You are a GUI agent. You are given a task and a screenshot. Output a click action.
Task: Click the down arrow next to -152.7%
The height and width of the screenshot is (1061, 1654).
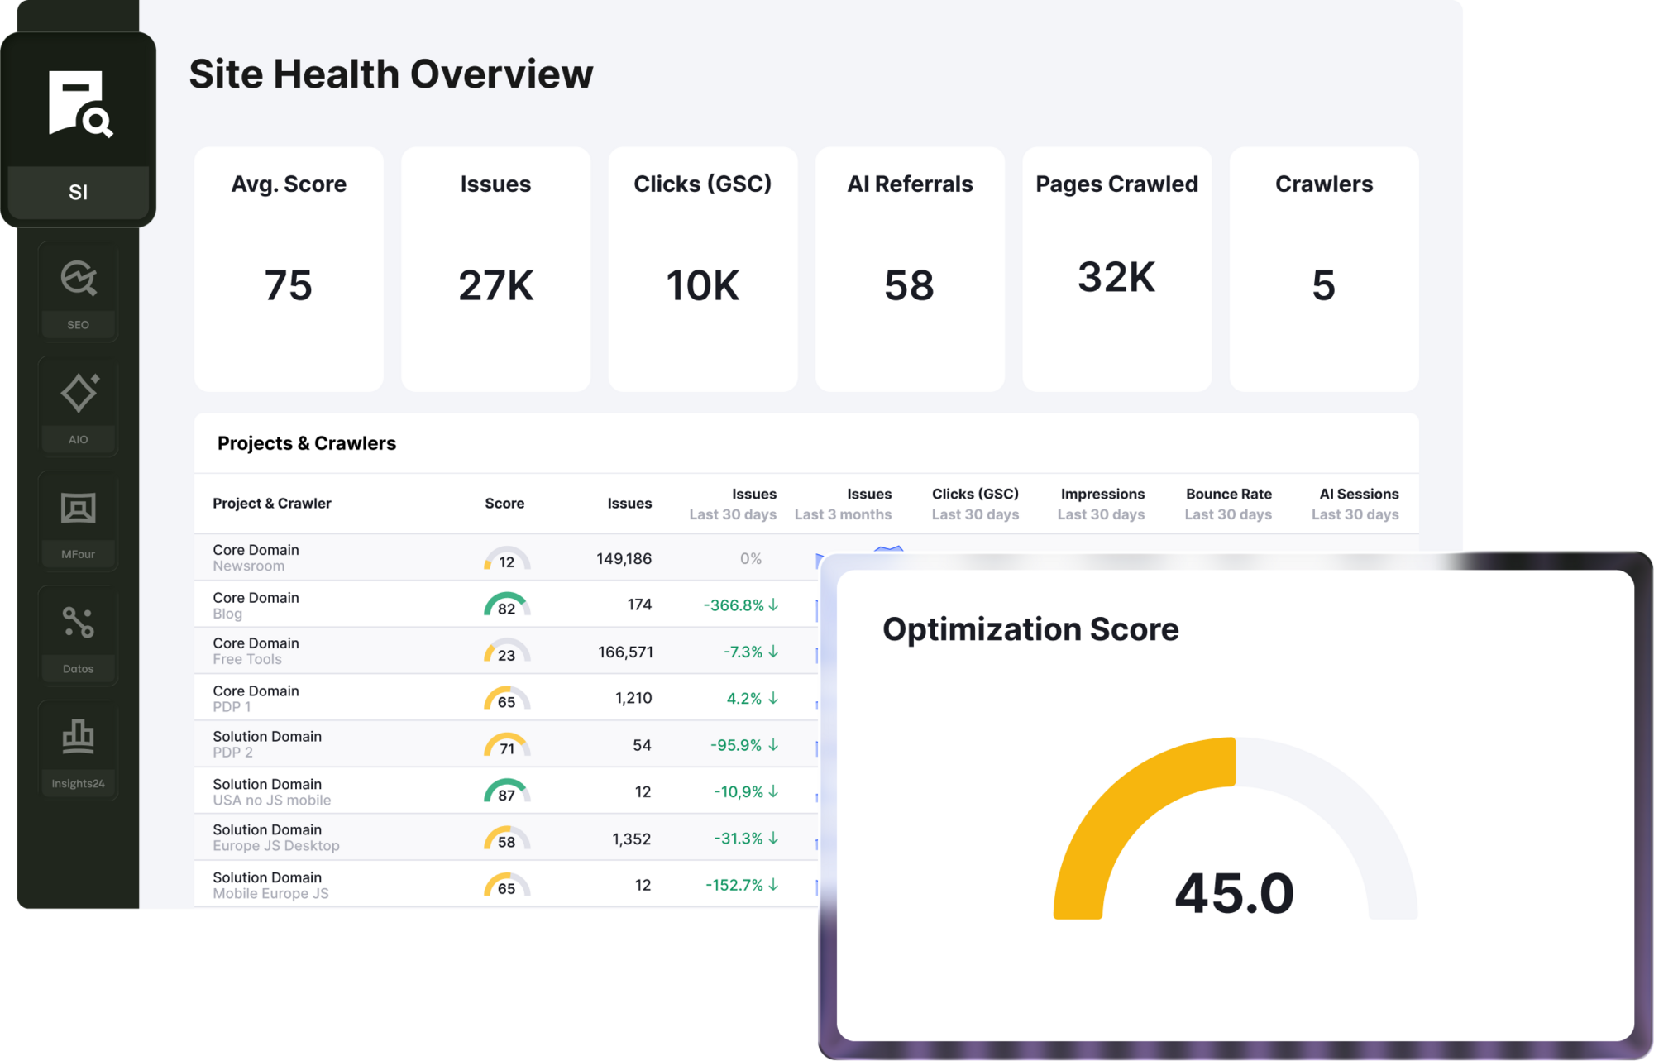click(773, 885)
